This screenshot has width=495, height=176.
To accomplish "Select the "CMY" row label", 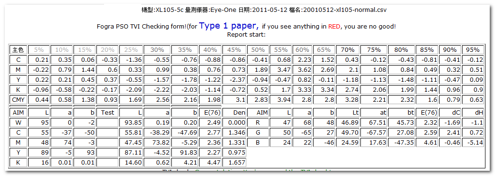I will (x=18, y=100).
